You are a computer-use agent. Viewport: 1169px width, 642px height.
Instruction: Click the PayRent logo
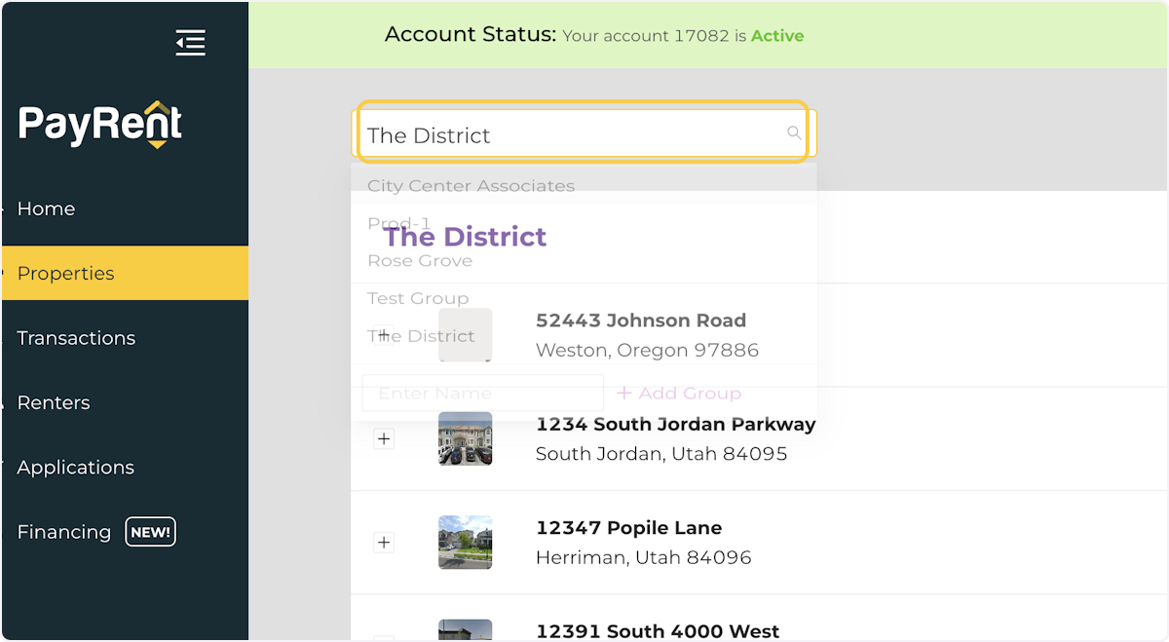click(99, 125)
